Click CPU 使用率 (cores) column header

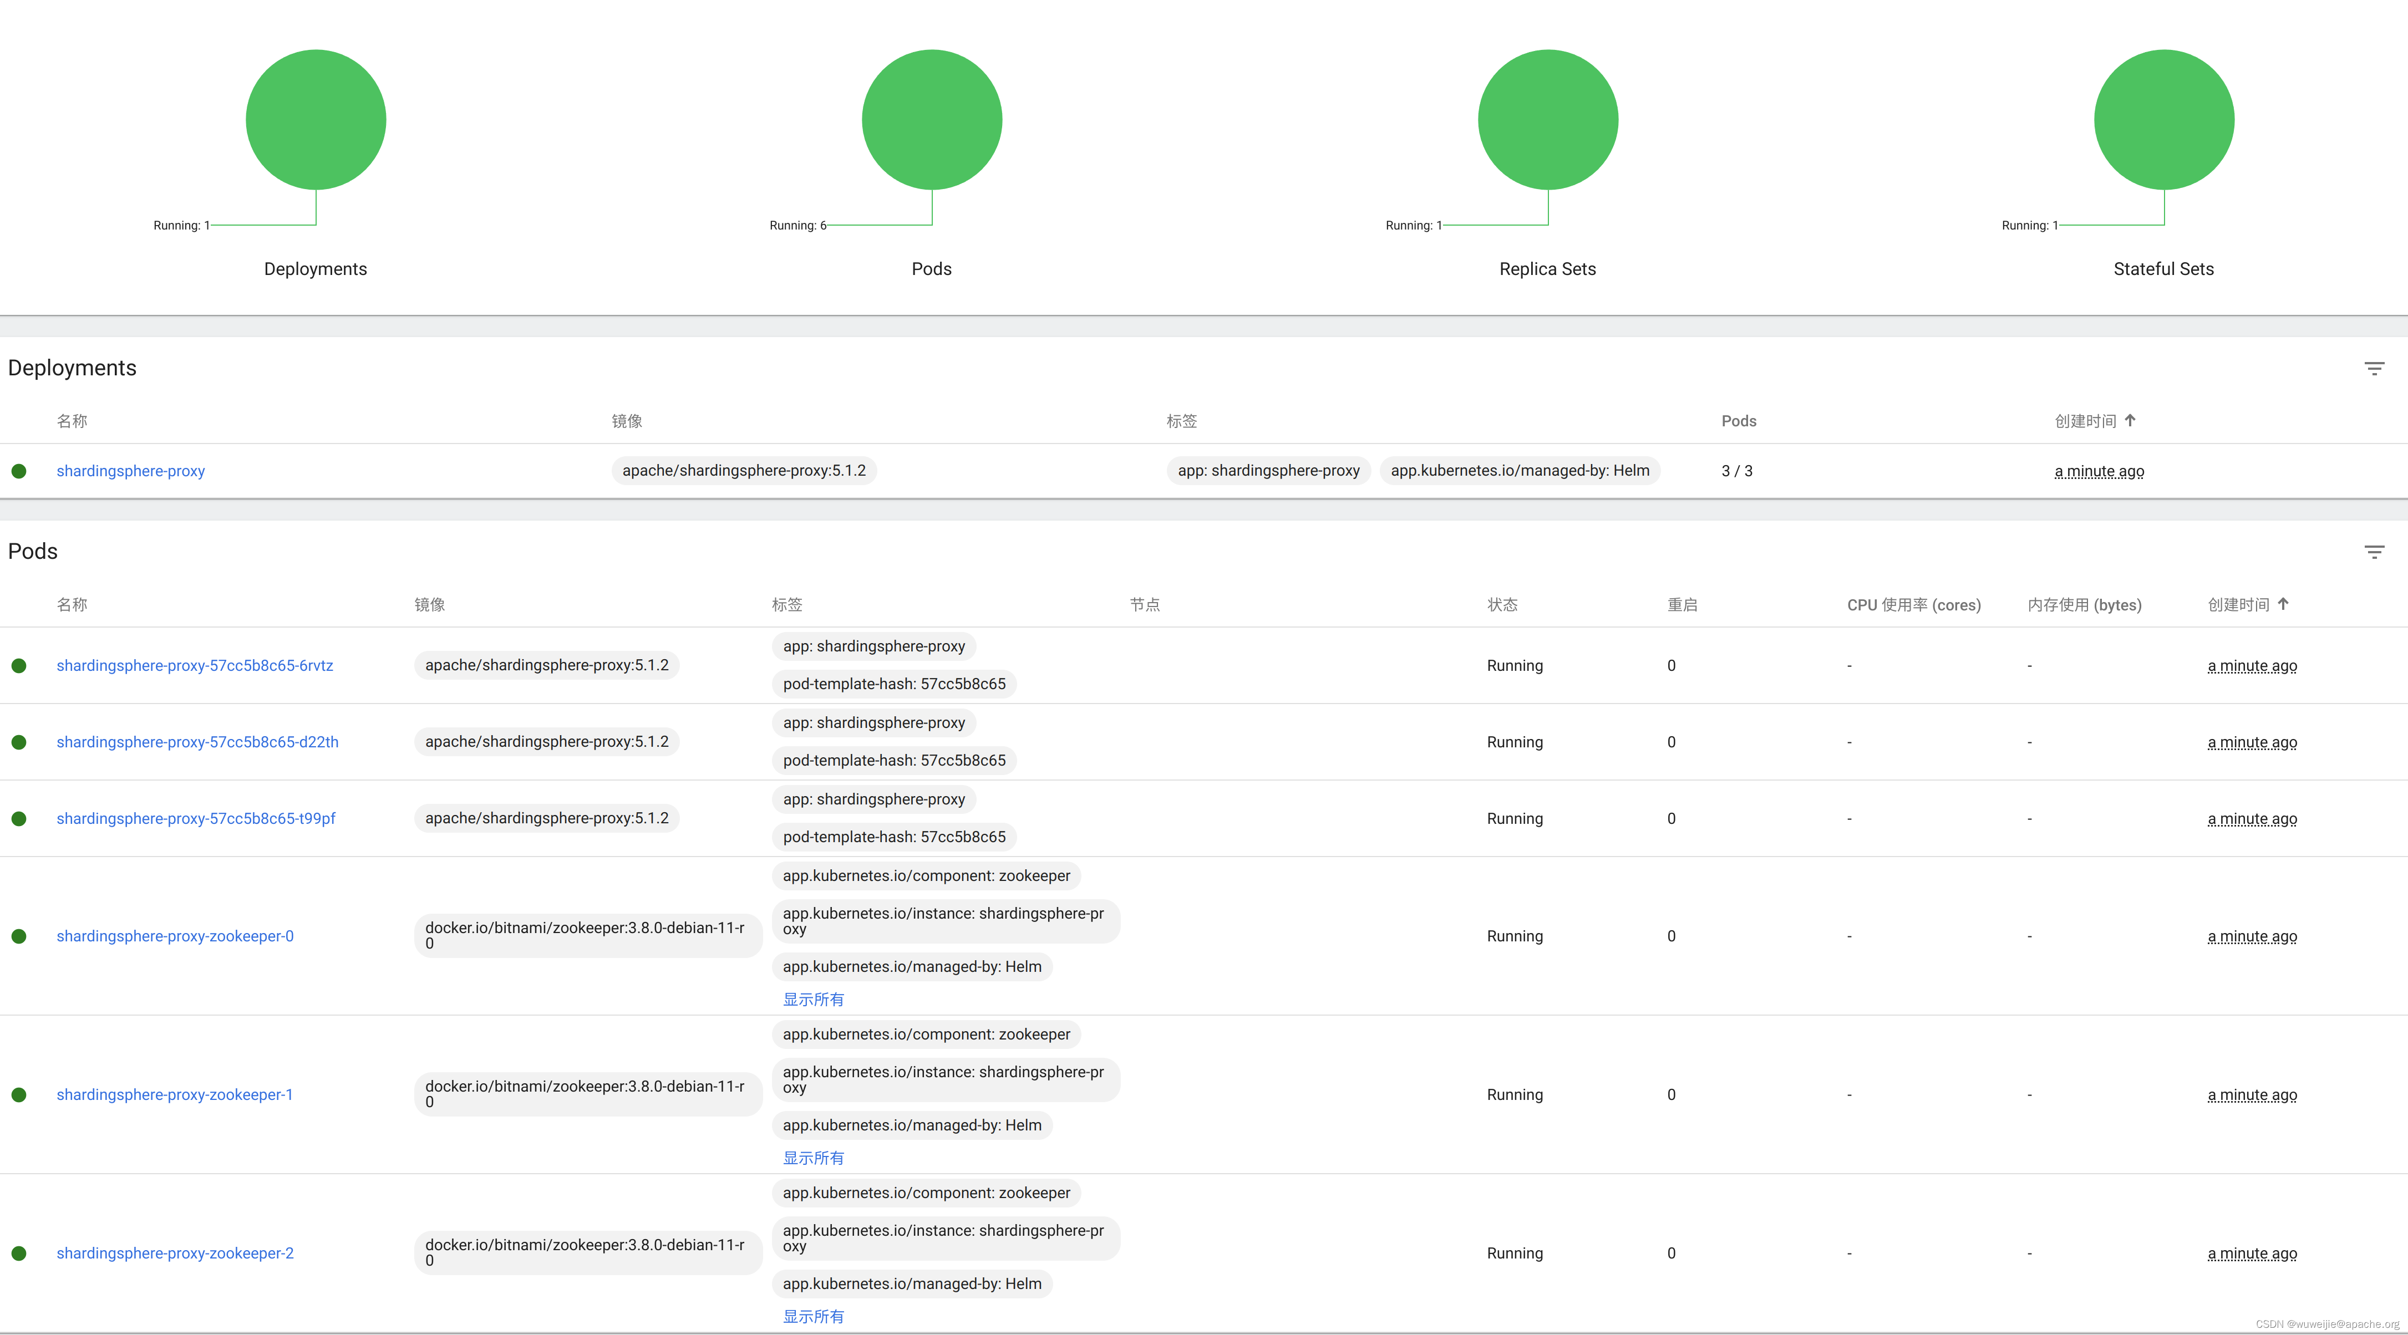coord(1913,604)
